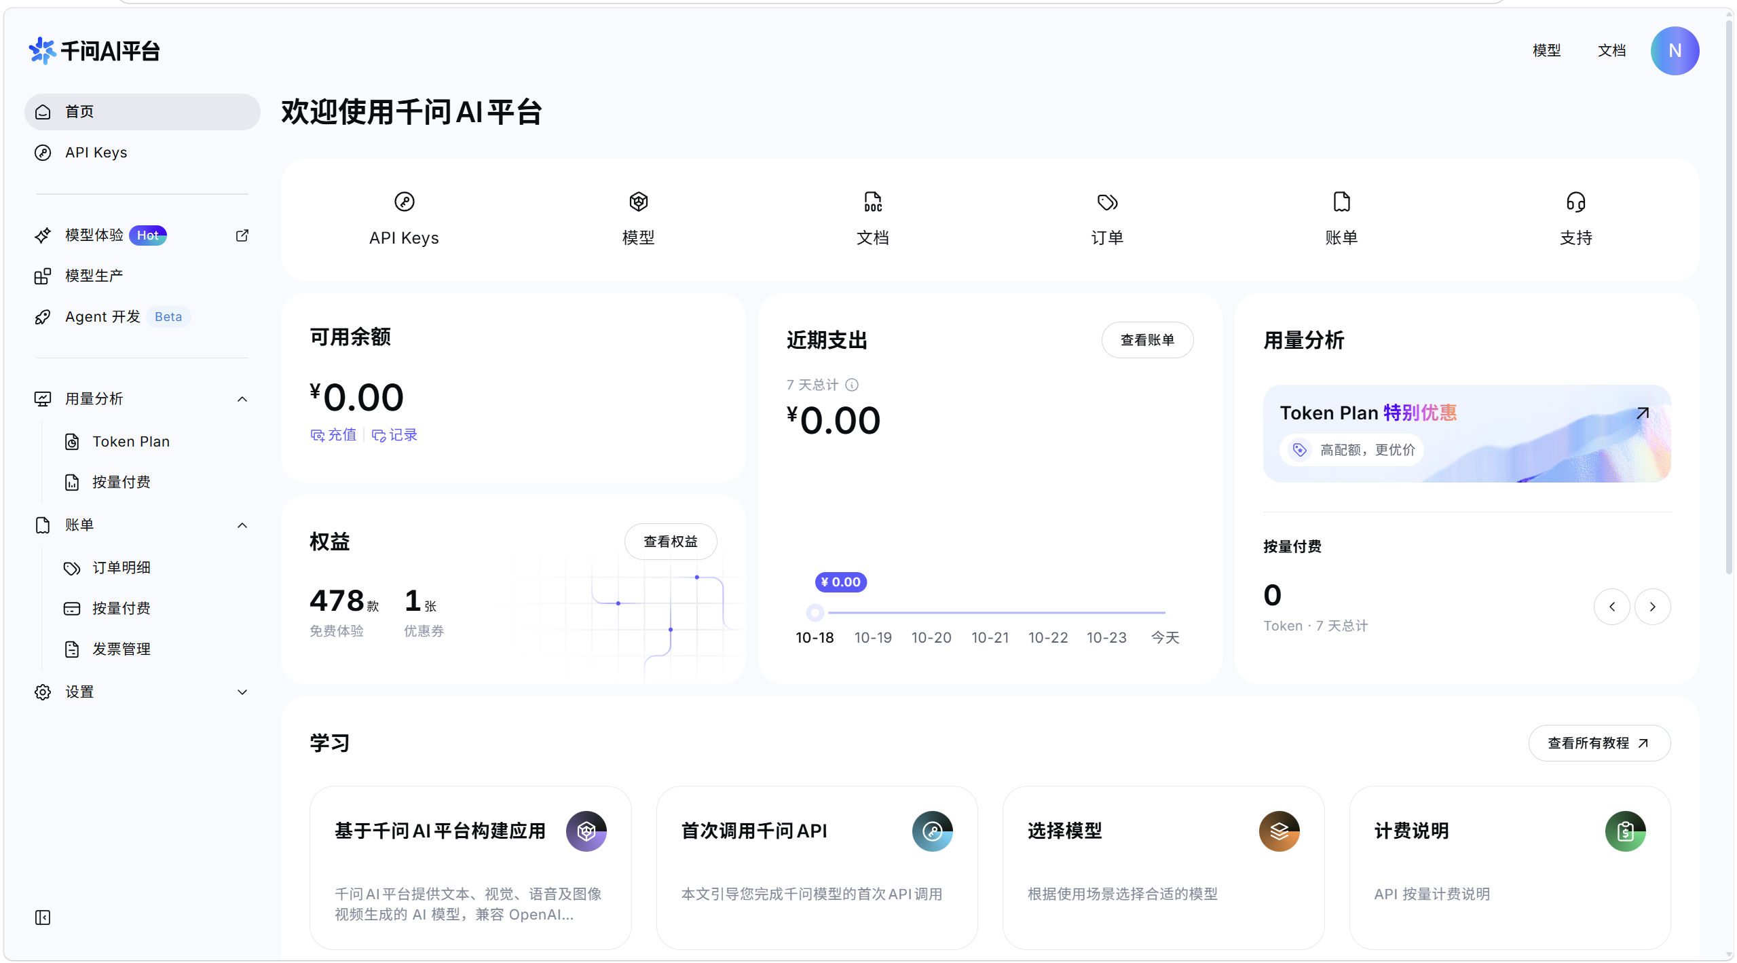
Task: Open the external link icon beside 模型体验
Action: tap(242, 235)
